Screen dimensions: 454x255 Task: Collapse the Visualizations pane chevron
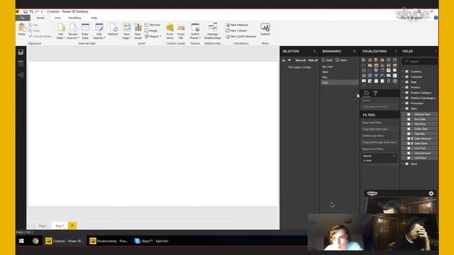pyautogui.click(x=396, y=51)
